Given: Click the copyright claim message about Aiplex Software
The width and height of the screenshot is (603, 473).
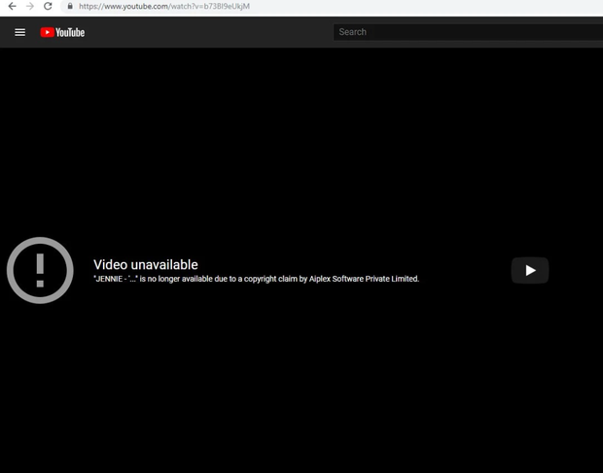Looking at the screenshot, I should 256,279.
